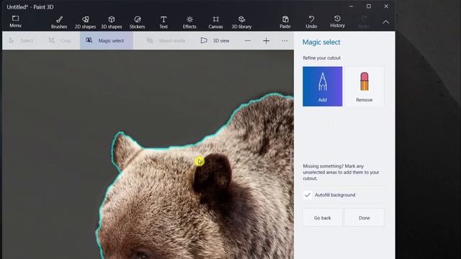Screen dimensions: 461x259
Task: Select the Text tool
Action: [164, 22]
